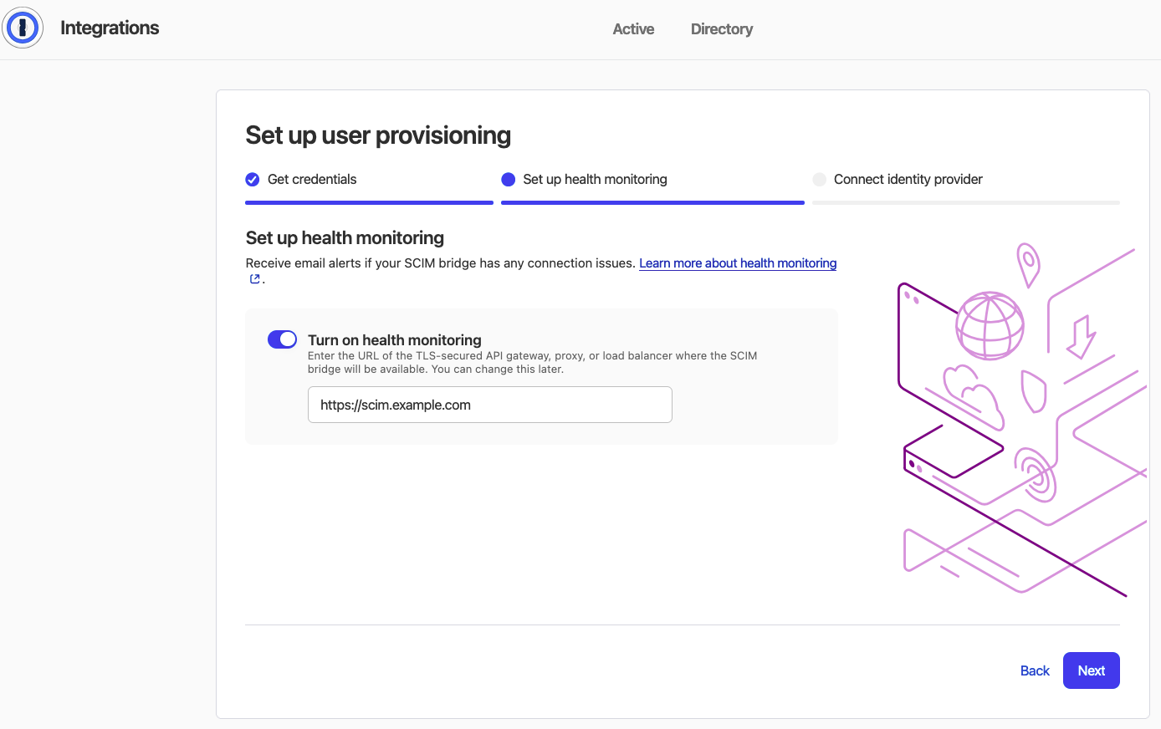Click the health monitoring step dot indicator
1161x729 pixels.
pos(508,180)
